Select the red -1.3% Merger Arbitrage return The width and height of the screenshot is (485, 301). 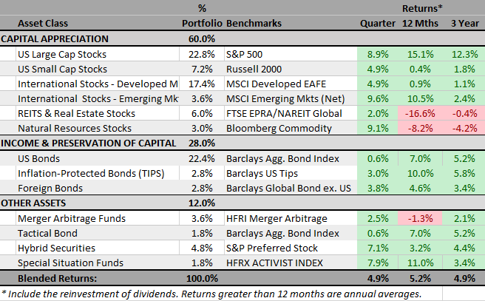(x=420, y=218)
